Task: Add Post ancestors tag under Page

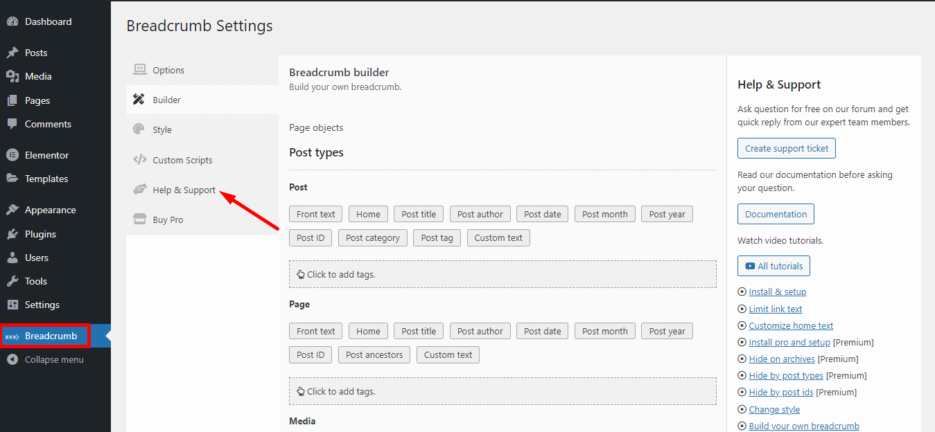Action: point(374,354)
